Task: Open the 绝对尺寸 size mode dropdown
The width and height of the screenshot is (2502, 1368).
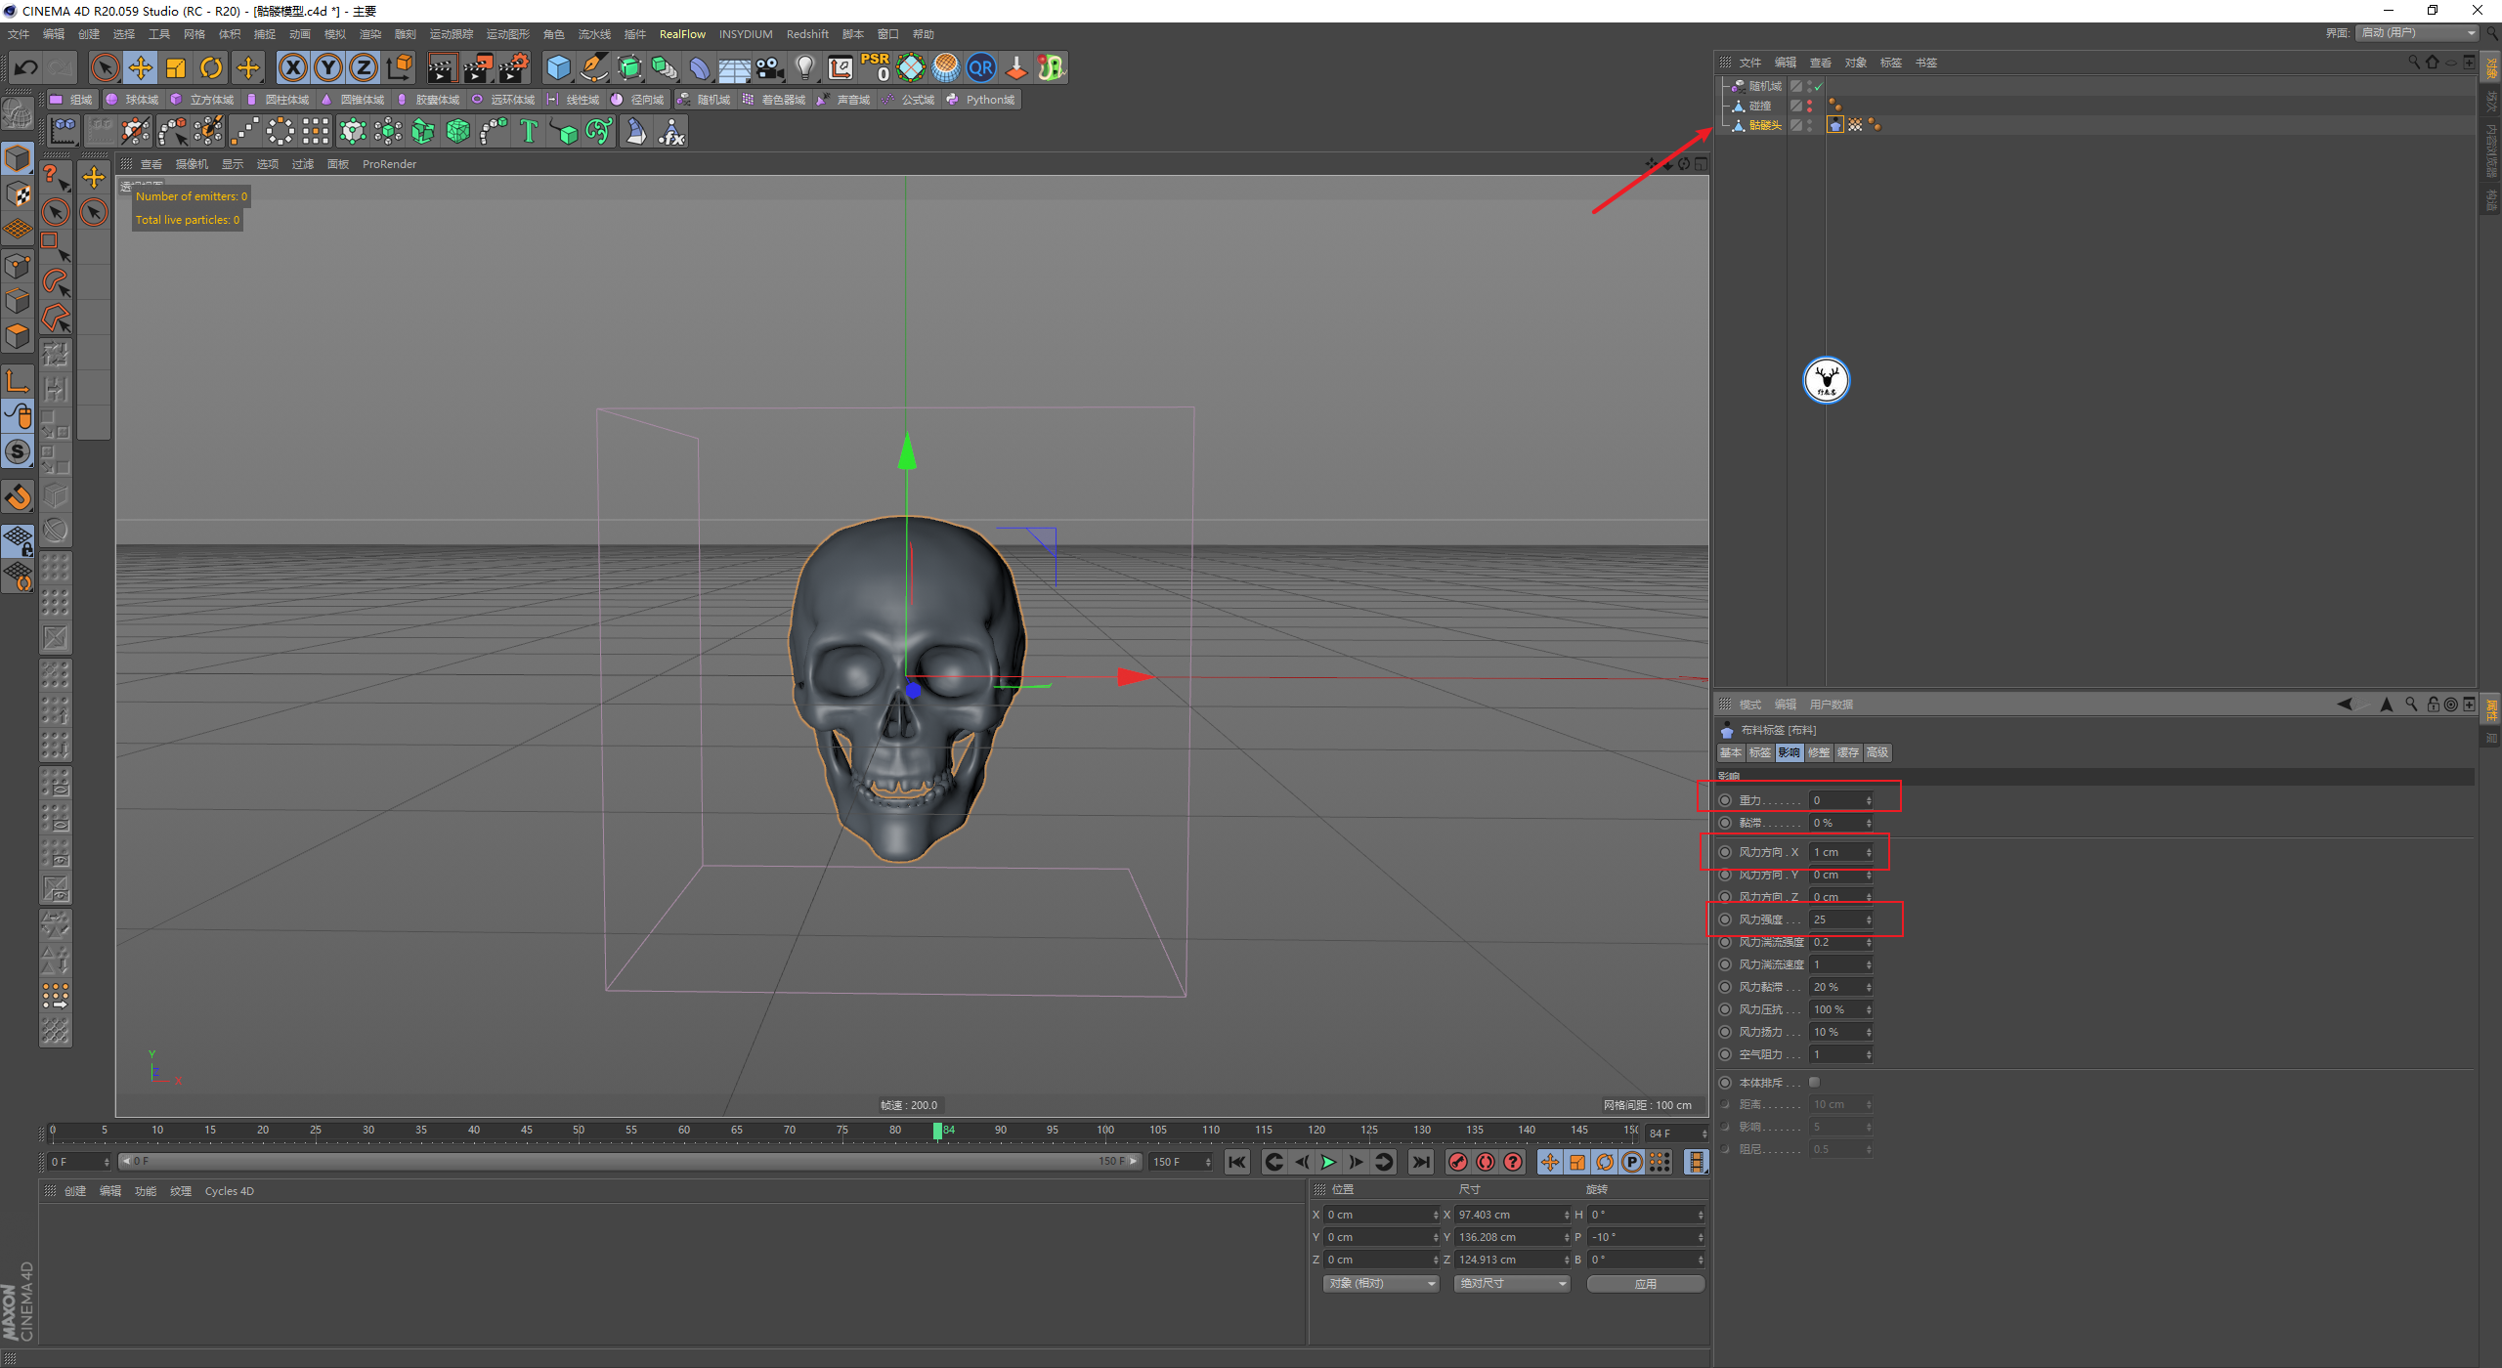Action: click(x=1511, y=1283)
